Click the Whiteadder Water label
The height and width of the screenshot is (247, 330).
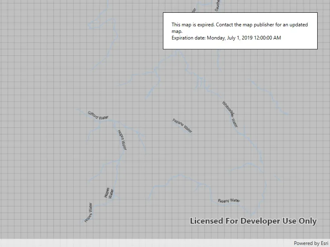click(230, 114)
